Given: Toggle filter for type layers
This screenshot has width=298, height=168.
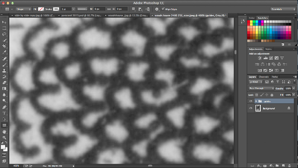Looking at the screenshot, I should (x=278, y=82).
